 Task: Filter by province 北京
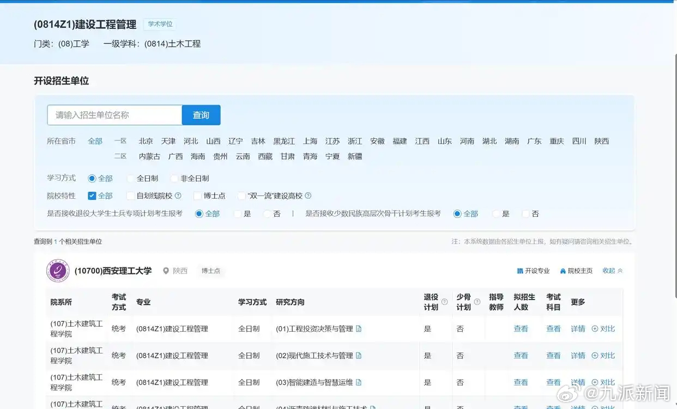[146, 141]
